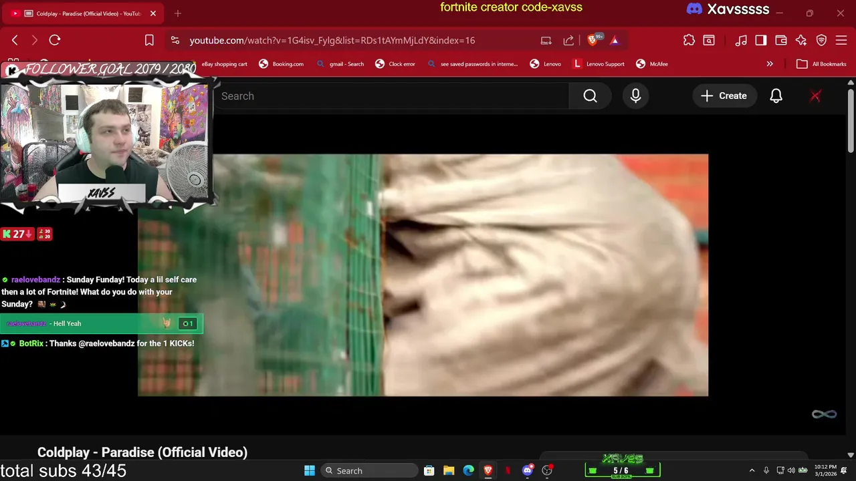
Task: Close the Coldplay - Paradise tab
Action: [153, 13]
